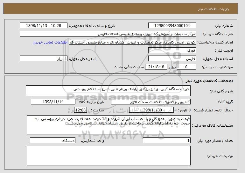Image resolution: width=245 pixels, height=173 pixels.
Task: Click the quantity field showing 1
Action: pos(167,140)
